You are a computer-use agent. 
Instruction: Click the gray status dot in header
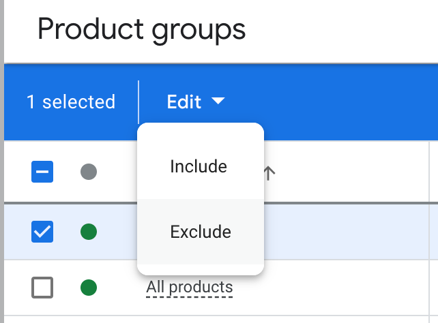[x=89, y=172]
